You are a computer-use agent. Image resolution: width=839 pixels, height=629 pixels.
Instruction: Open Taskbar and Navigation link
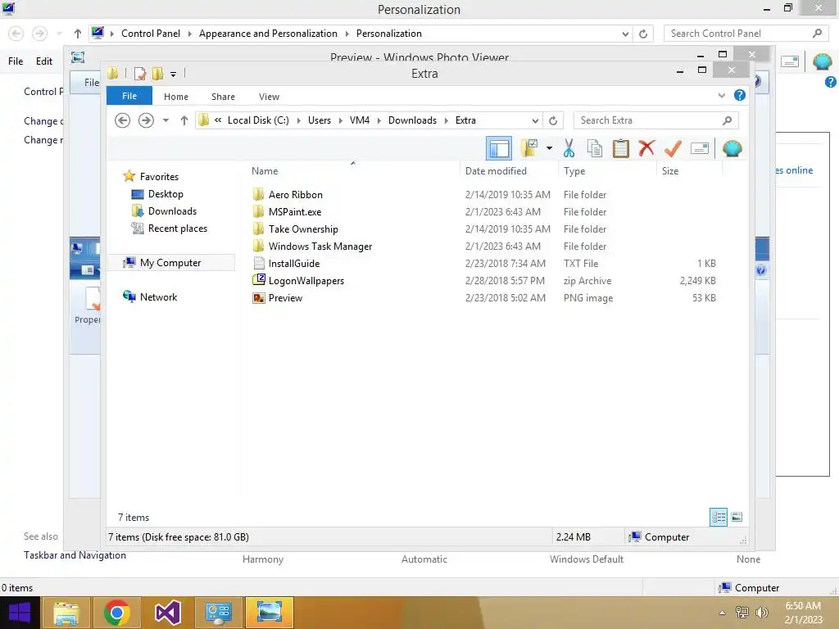coord(75,555)
